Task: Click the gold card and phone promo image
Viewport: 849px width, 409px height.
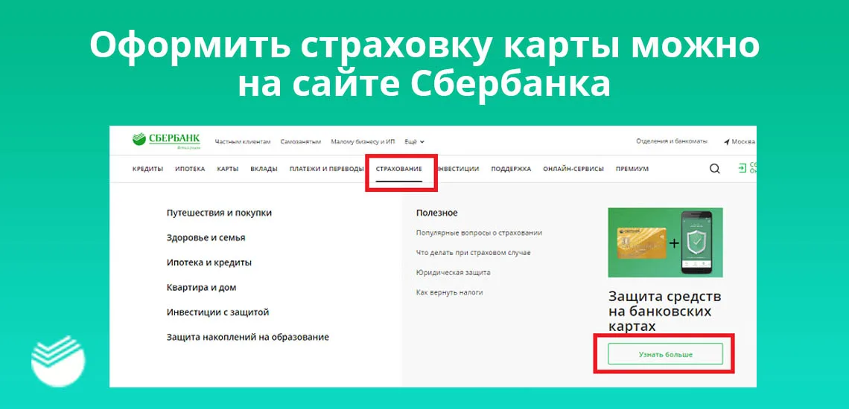Action: click(665, 242)
